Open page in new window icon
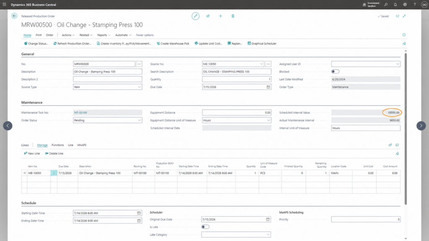Image resolution: width=429 pixels, height=241 pixels. 397,16
